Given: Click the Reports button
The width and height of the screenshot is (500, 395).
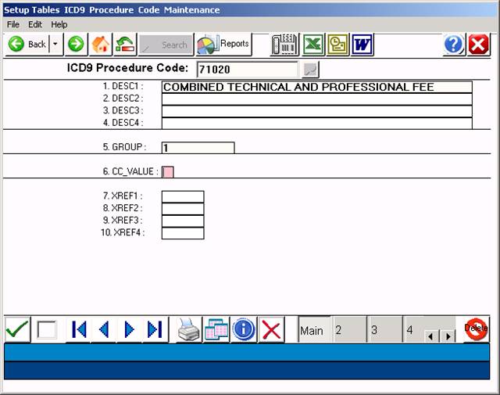Looking at the screenshot, I should [223, 45].
